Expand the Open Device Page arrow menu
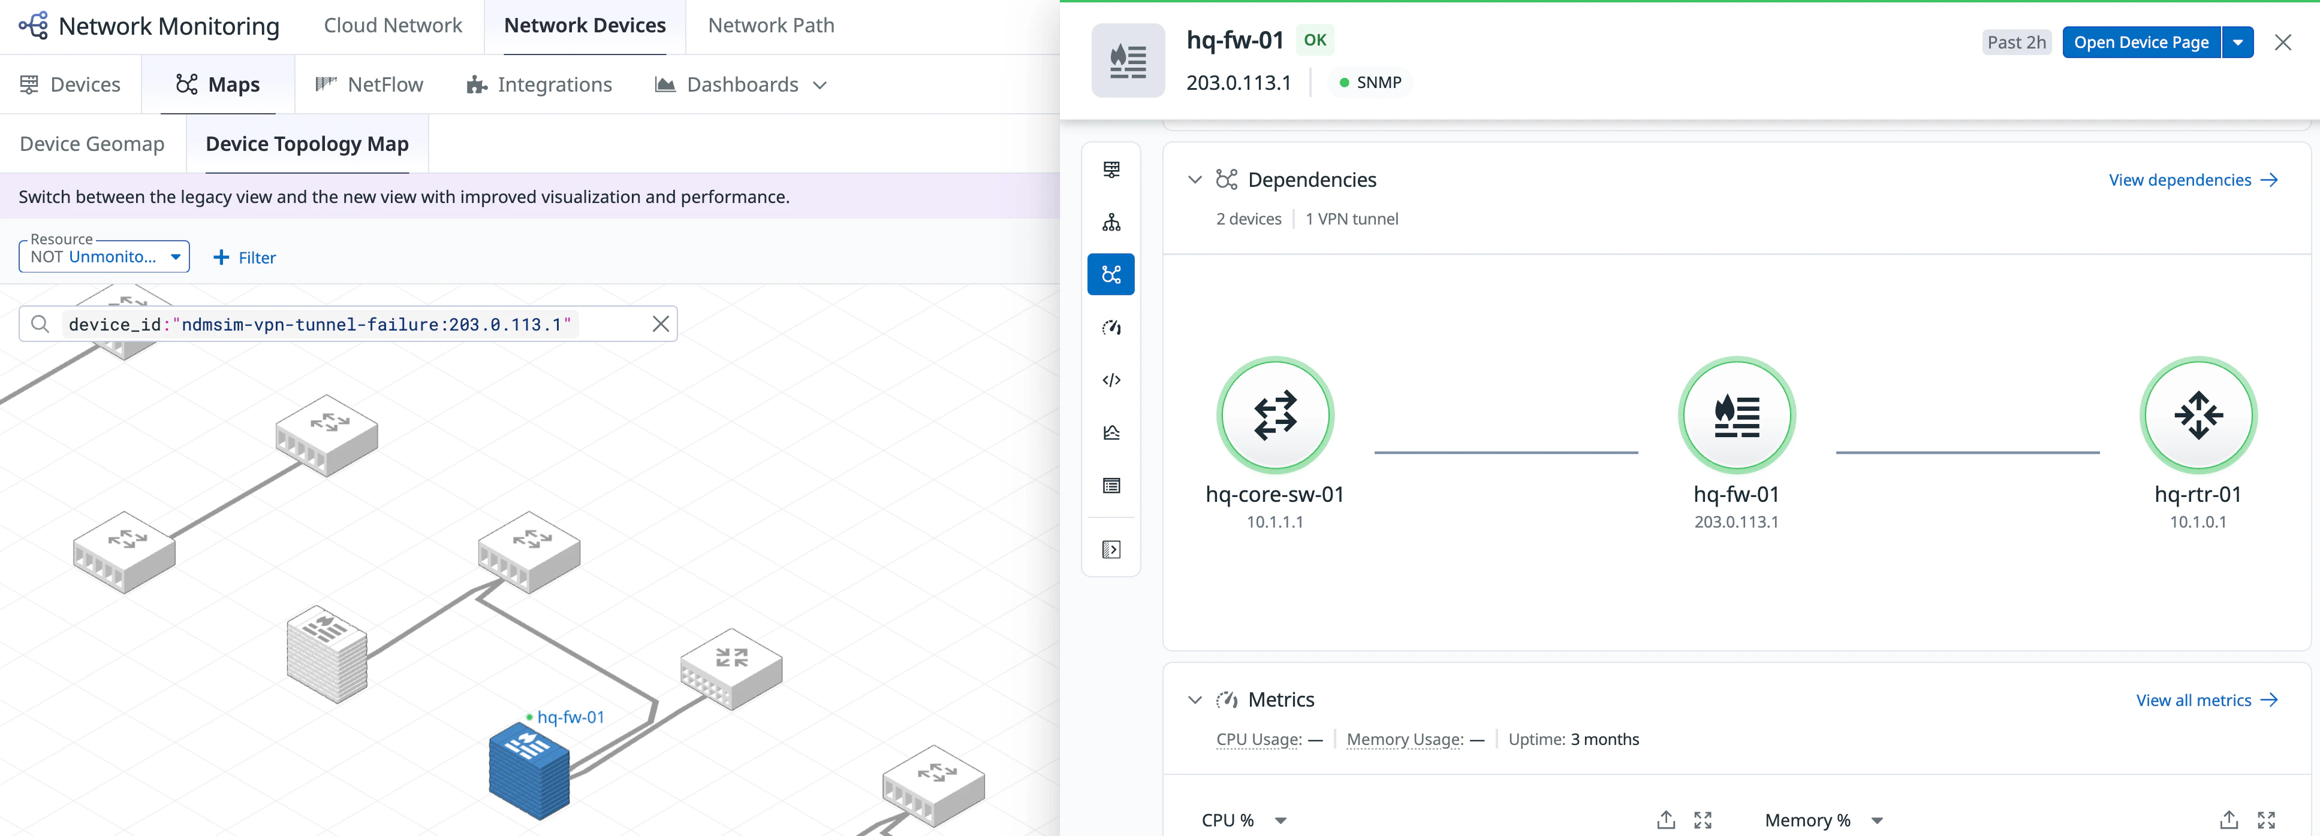The image size is (2320, 836). [2237, 43]
